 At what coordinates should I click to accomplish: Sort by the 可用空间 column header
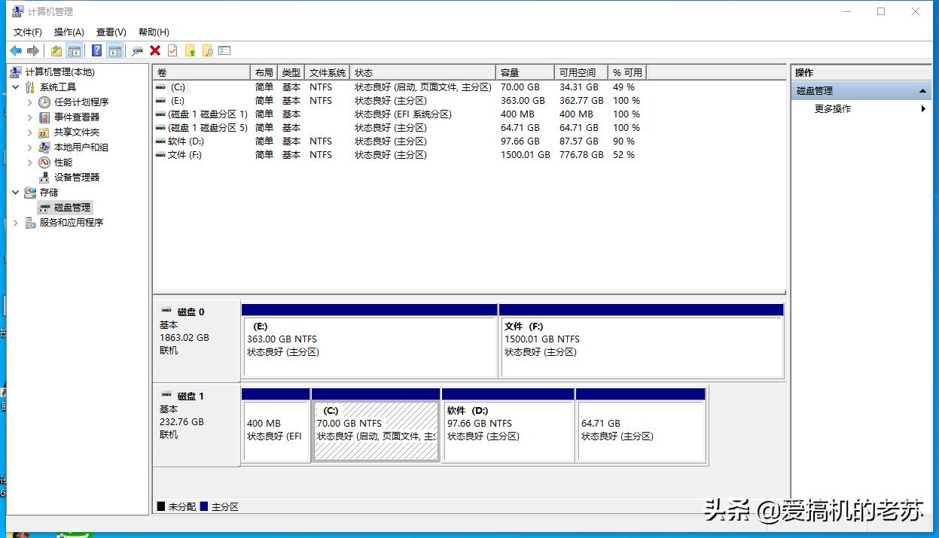[577, 72]
